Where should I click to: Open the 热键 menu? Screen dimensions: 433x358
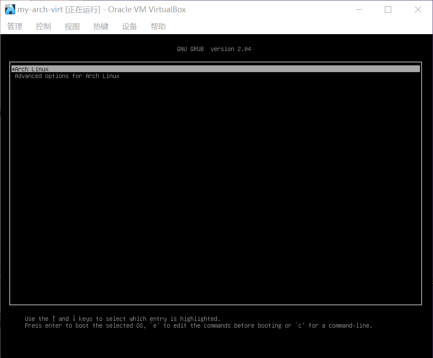point(101,27)
